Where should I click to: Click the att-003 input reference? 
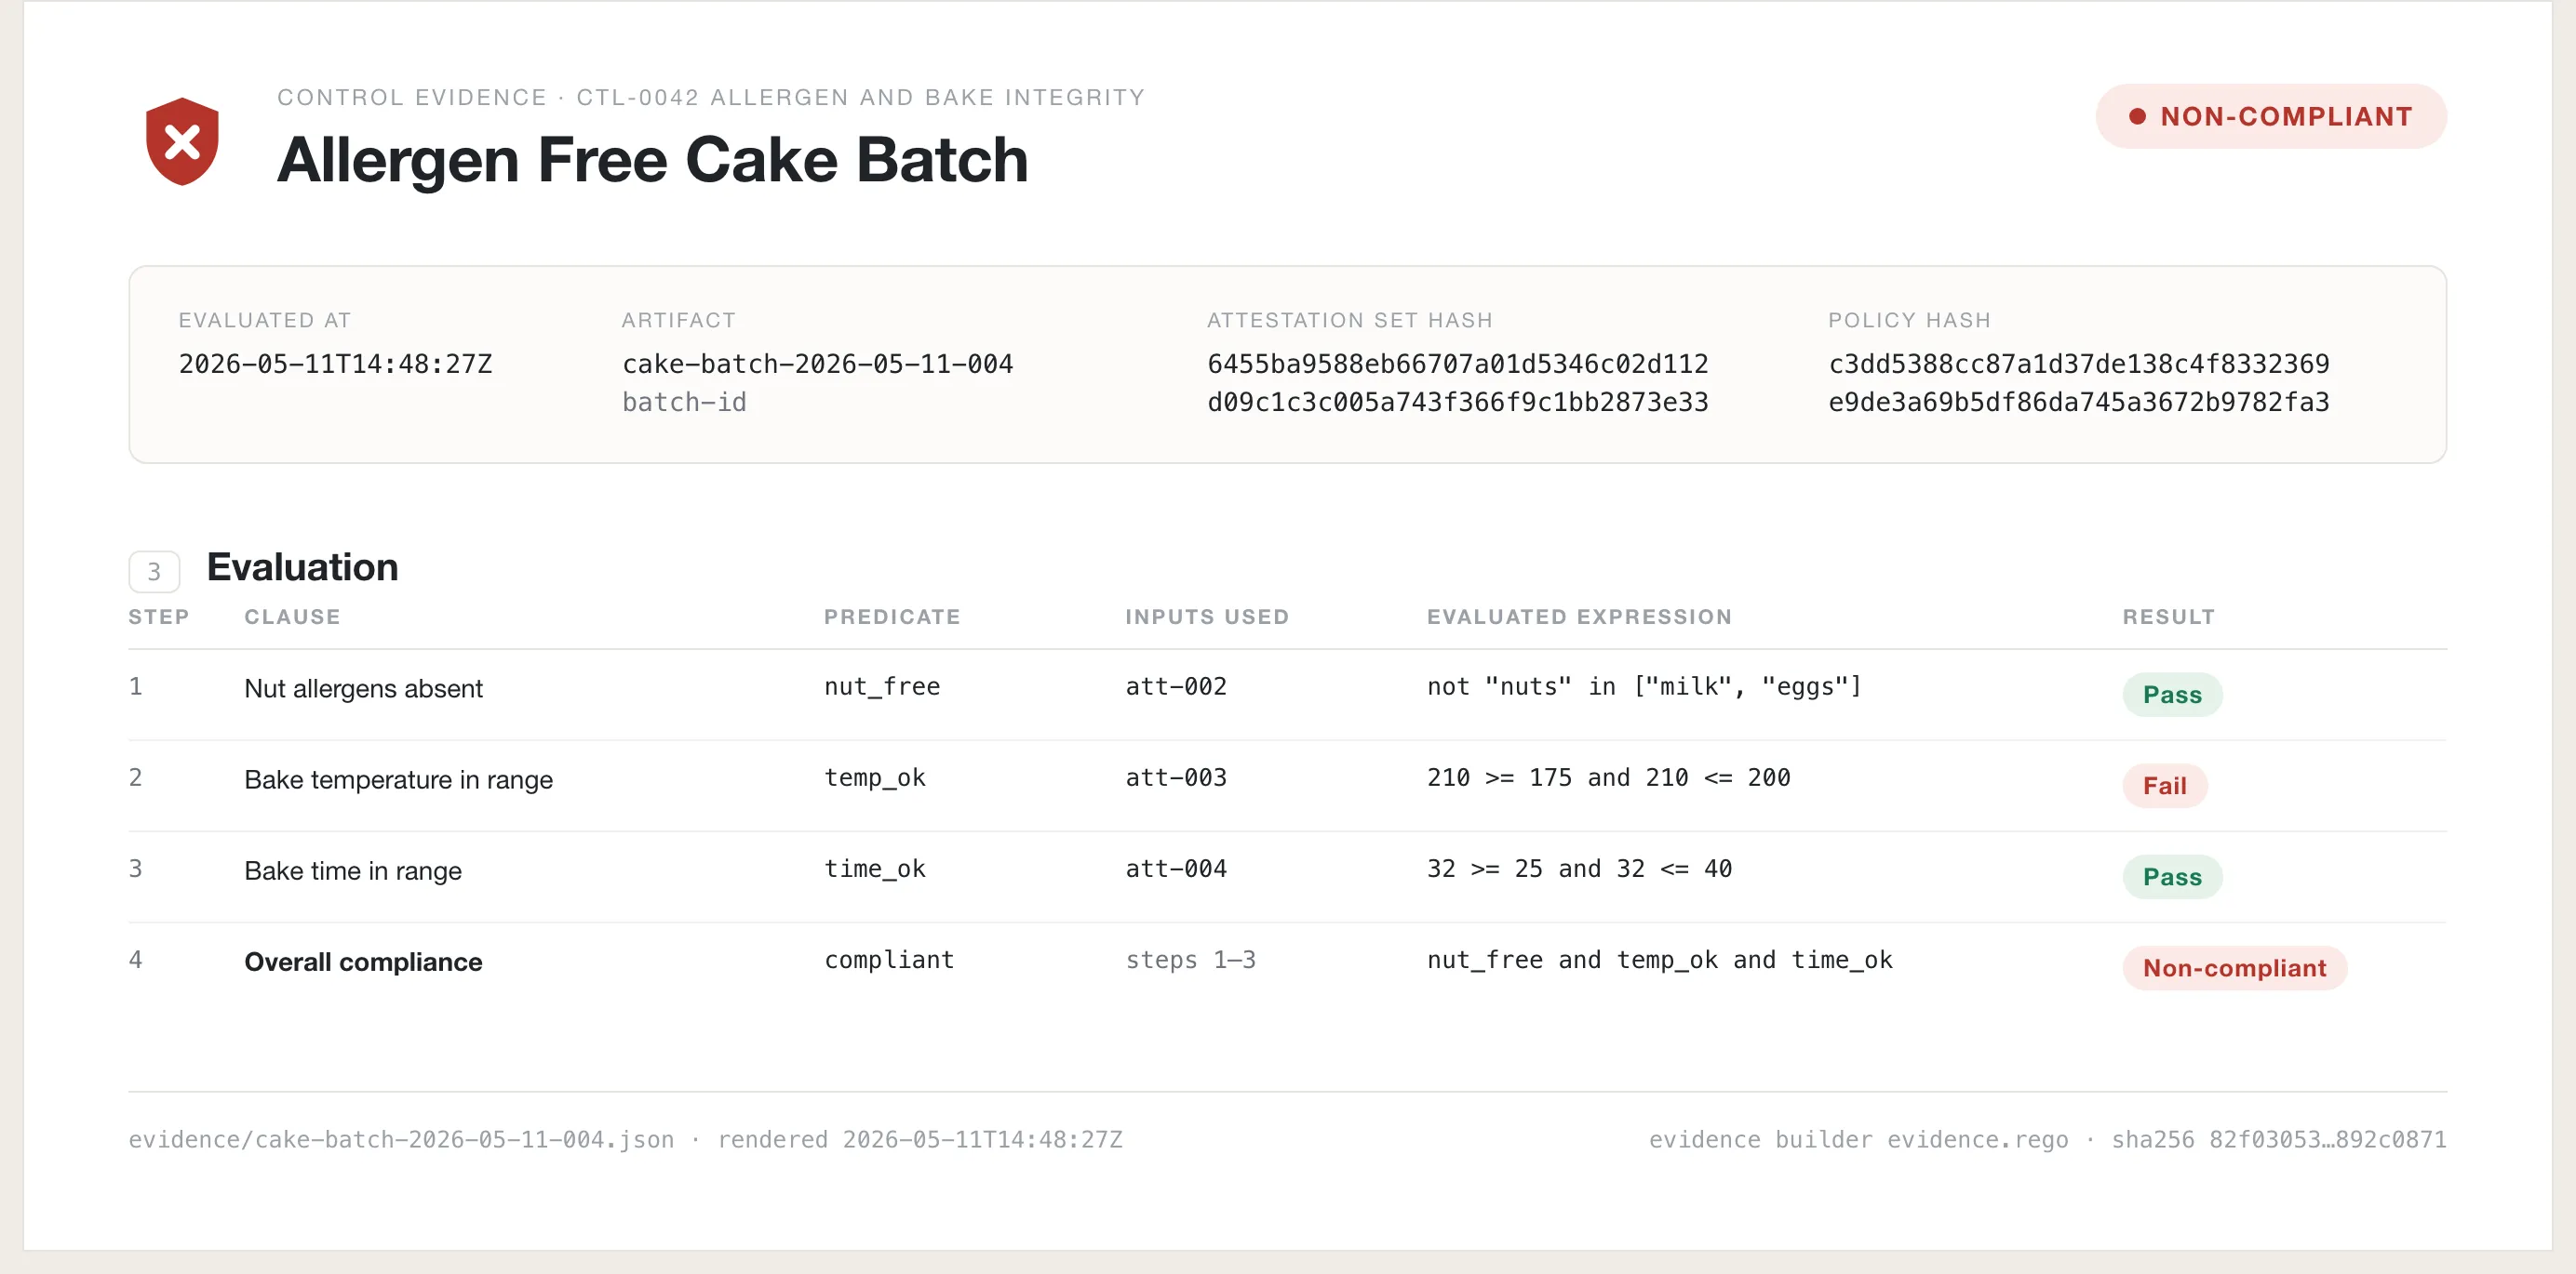[x=1176, y=777]
